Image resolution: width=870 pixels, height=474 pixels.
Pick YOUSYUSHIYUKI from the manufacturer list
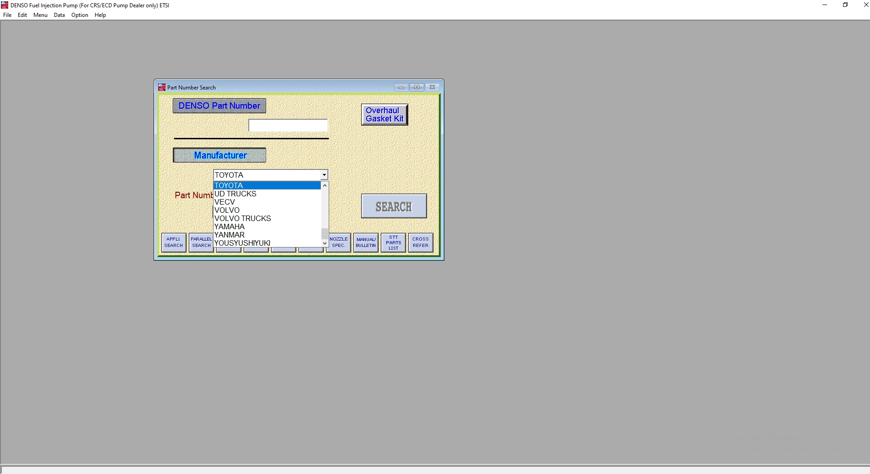[267, 243]
